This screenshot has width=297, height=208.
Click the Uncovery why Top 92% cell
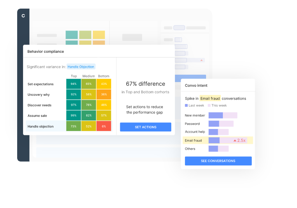point(73,94)
